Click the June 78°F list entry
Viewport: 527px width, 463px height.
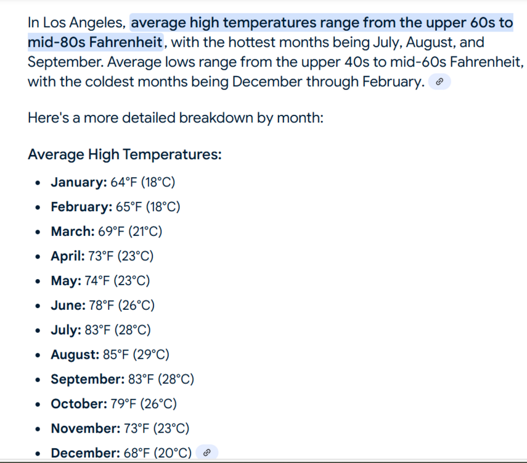pyautogui.click(x=102, y=306)
